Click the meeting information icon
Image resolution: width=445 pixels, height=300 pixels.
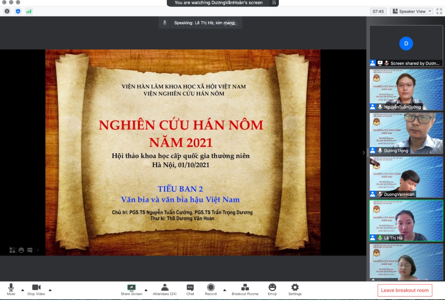[x=7, y=11]
